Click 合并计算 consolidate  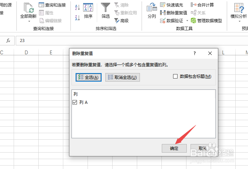point(202,5)
